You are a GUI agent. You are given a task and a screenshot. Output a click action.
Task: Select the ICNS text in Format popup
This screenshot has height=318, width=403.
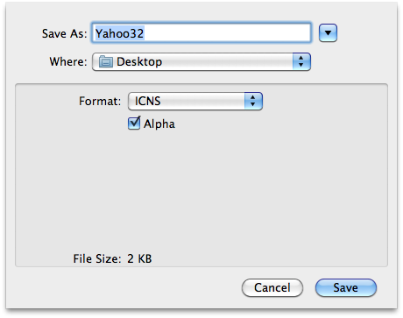pos(147,101)
